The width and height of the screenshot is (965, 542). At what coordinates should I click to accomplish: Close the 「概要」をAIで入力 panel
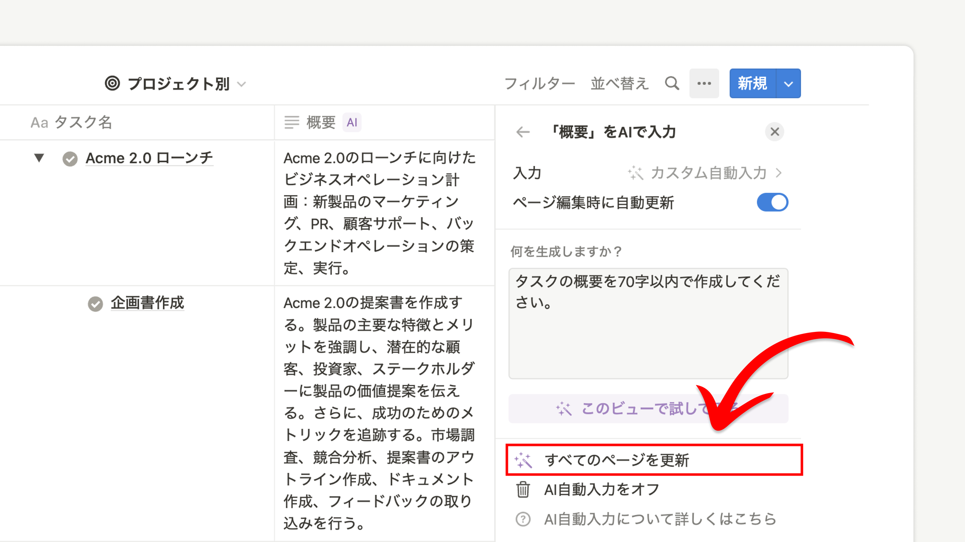(774, 132)
